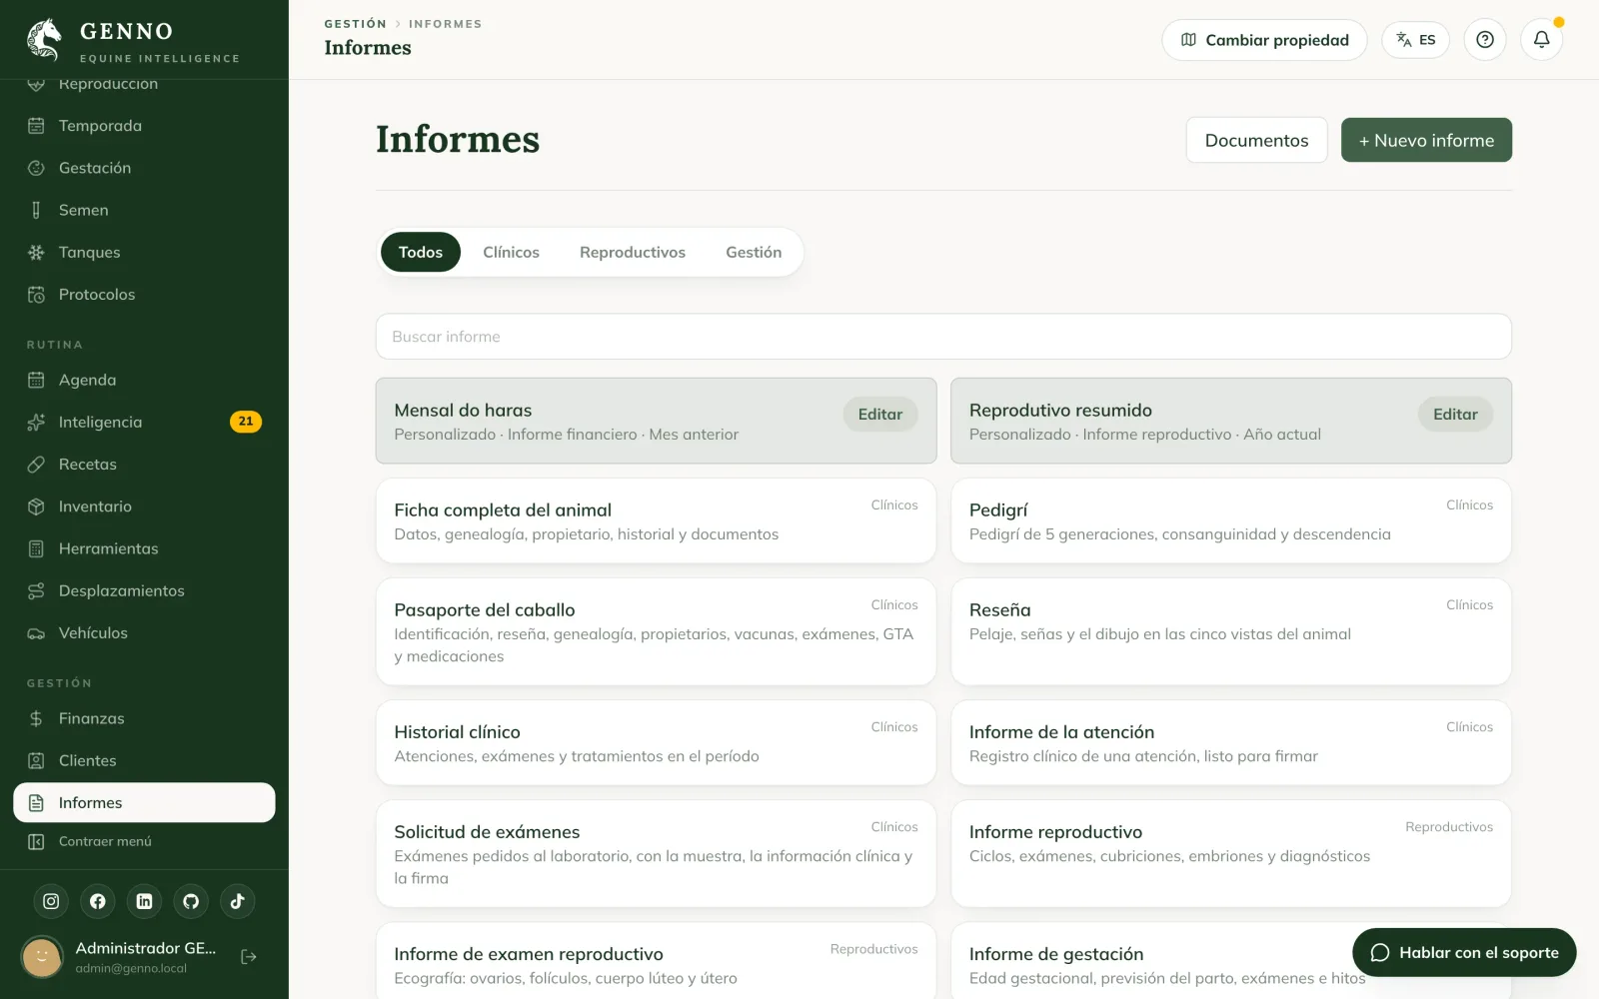Switch to the Reproductivos tab
Image resolution: width=1599 pixels, height=999 pixels.
click(633, 252)
